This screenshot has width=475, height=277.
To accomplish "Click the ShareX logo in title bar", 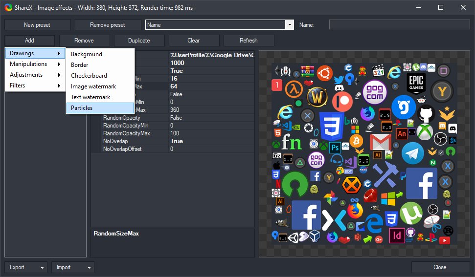I will tap(8, 7).
